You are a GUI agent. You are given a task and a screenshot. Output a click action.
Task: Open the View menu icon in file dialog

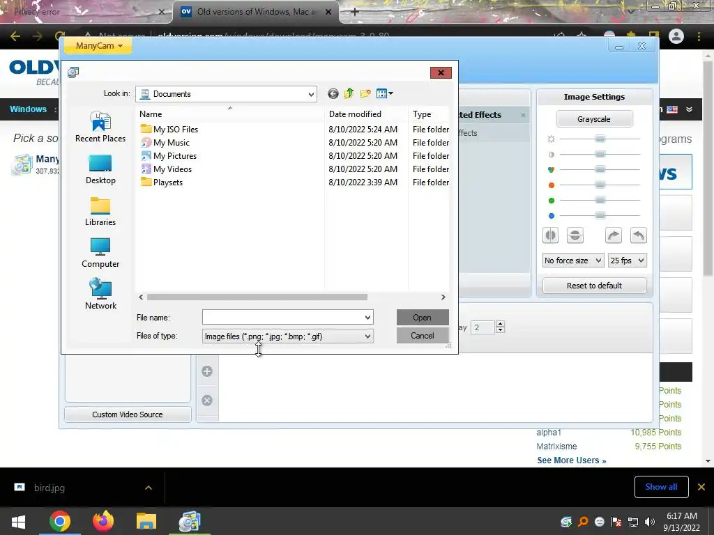[384, 94]
